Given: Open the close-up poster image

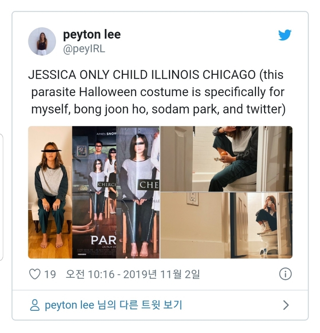Looking at the screenshot, I should pyautogui.click(x=138, y=192).
